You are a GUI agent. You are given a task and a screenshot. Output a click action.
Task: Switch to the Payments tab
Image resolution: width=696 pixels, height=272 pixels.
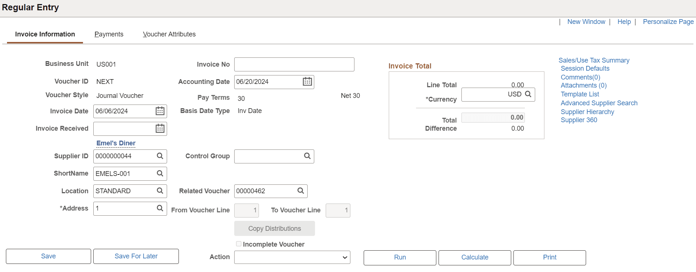click(109, 34)
